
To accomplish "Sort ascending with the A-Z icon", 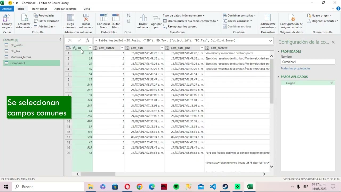I will click(129, 16).
